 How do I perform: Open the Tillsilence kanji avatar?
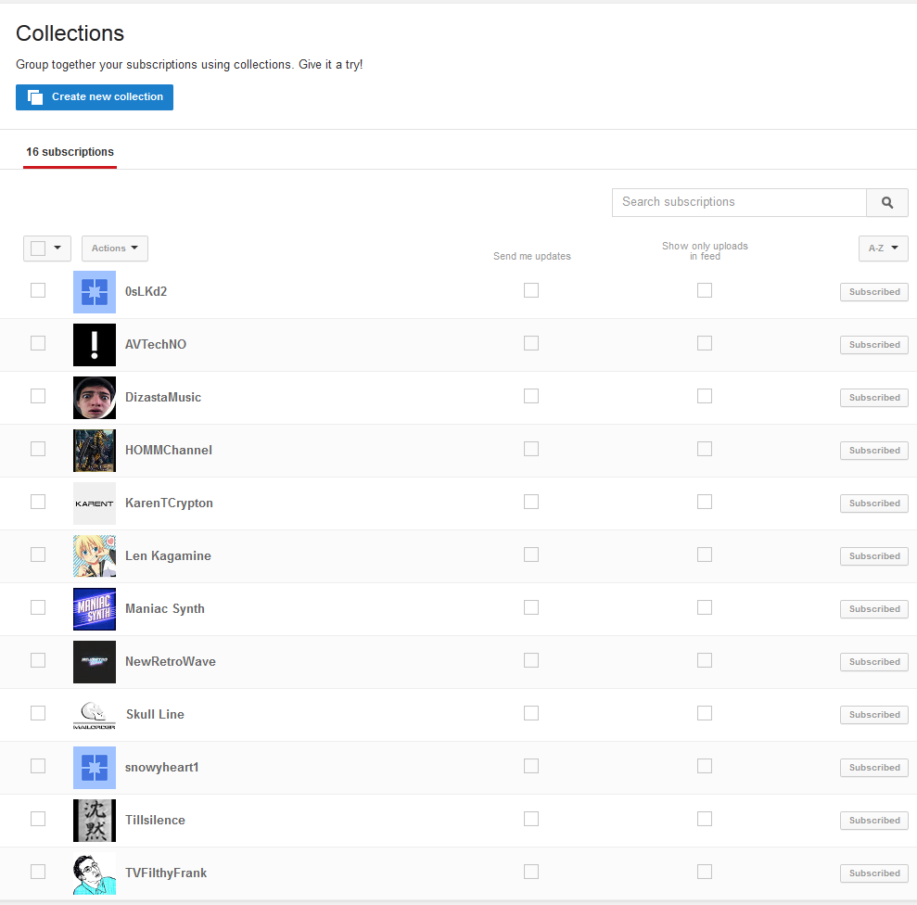(x=95, y=821)
